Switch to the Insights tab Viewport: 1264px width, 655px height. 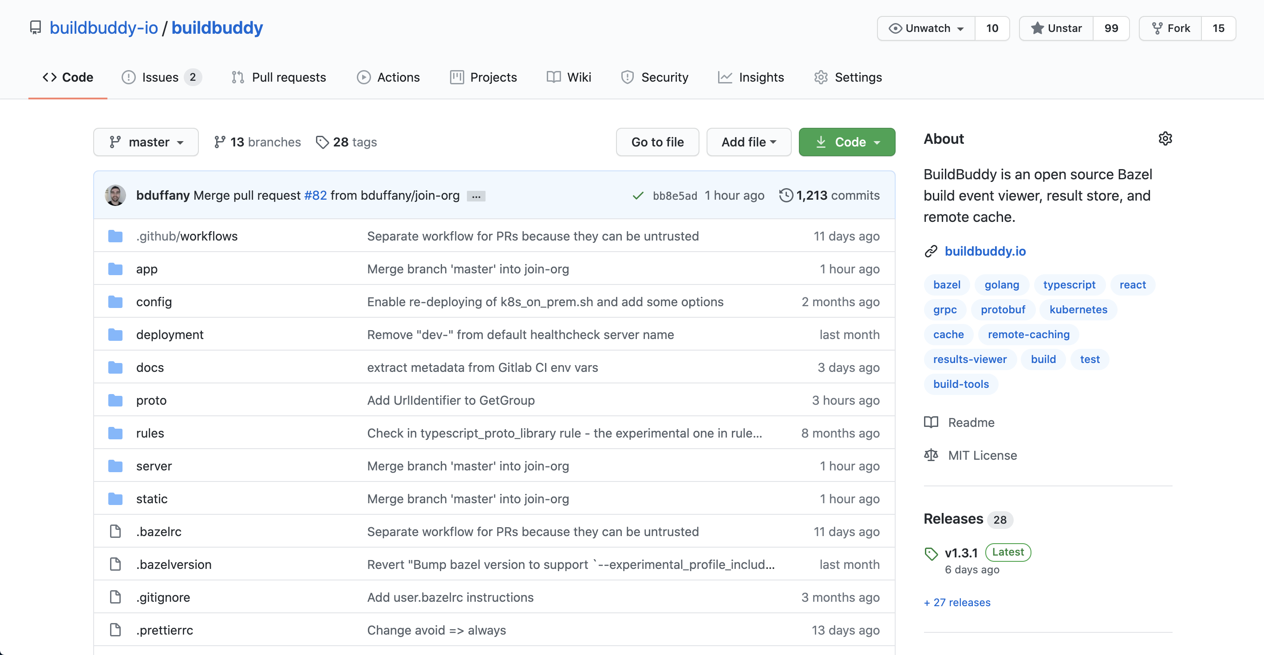pyautogui.click(x=751, y=78)
